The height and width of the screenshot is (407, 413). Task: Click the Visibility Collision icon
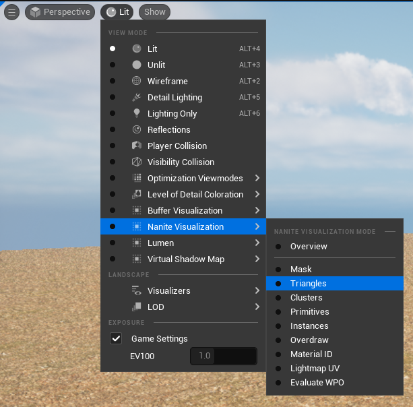click(x=137, y=162)
